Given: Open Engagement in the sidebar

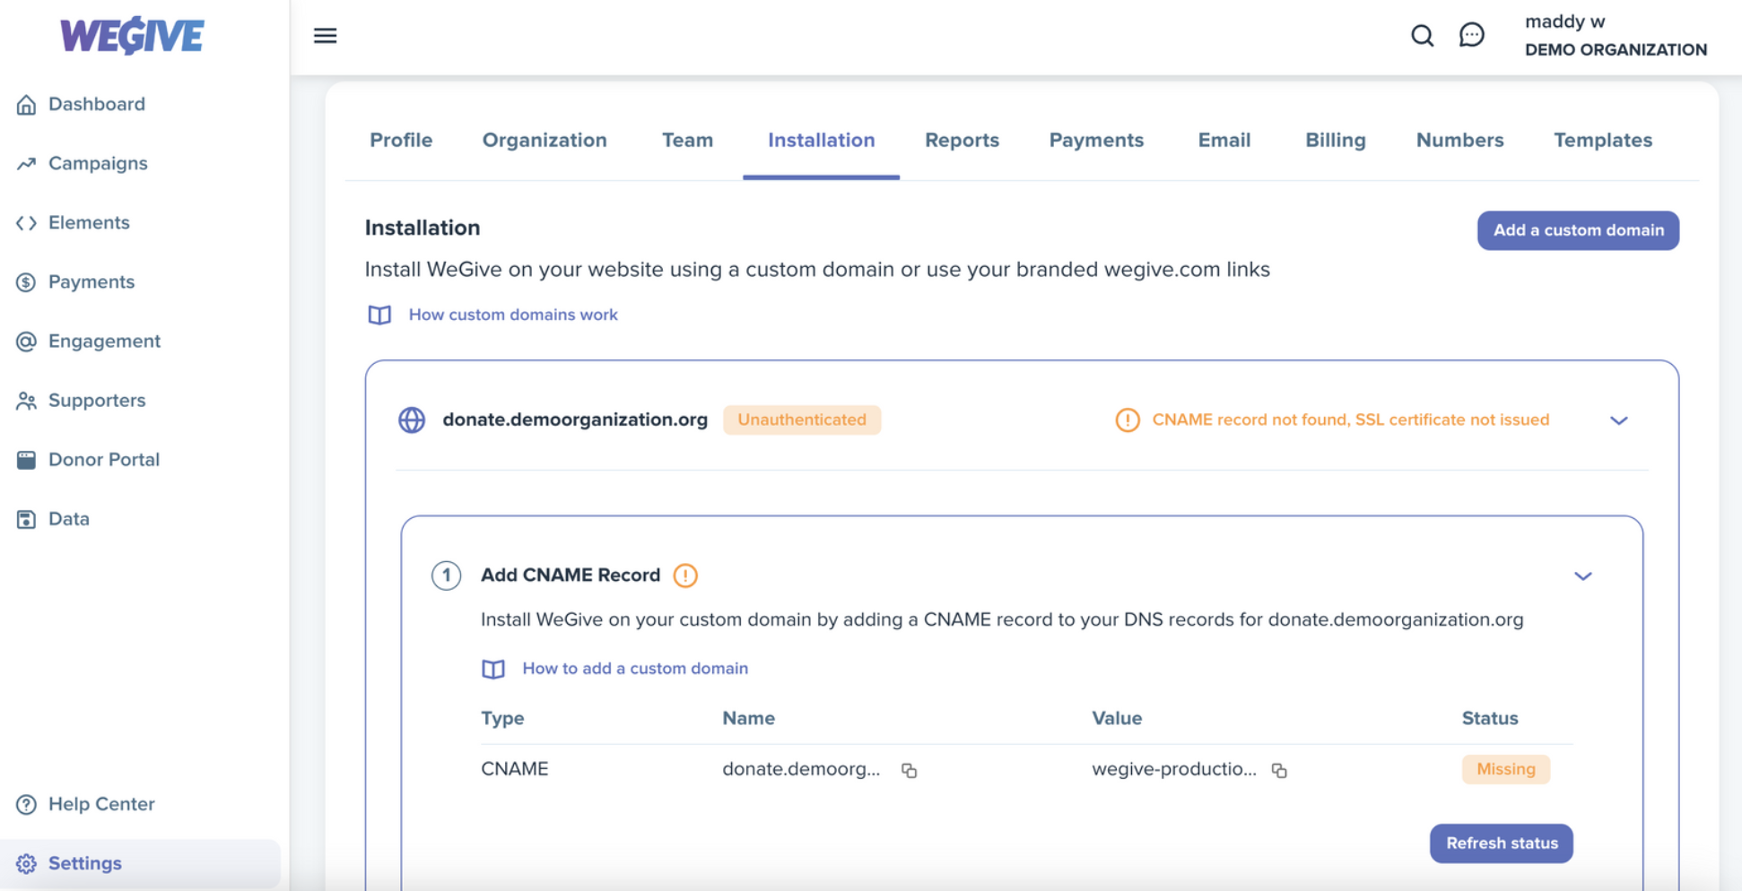Looking at the screenshot, I should coord(104,341).
